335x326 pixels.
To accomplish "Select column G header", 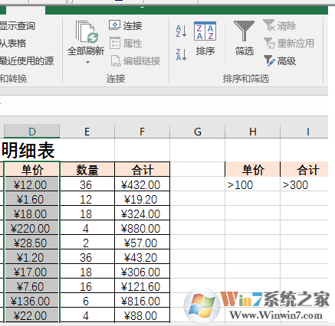I will [198, 132].
